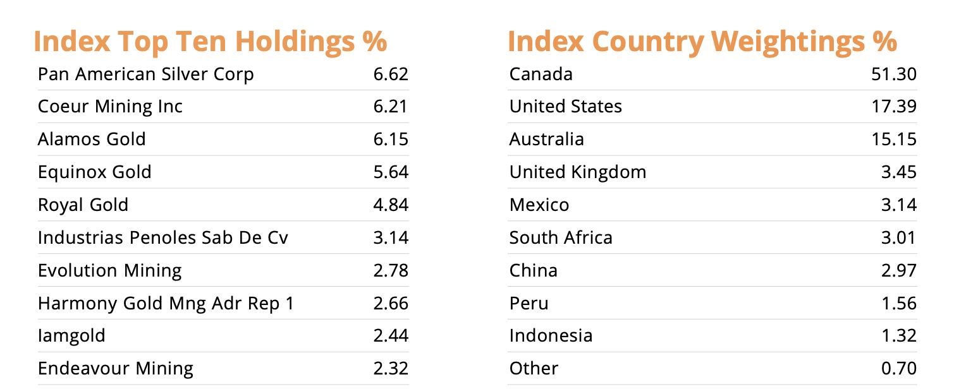Select the Other row's 0.70 value
Screen dimensions: 966x389
pos(900,369)
